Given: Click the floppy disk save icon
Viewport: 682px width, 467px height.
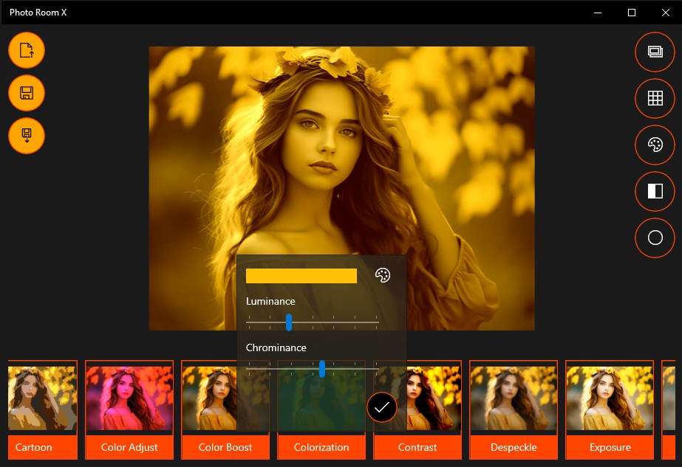Looking at the screenshot, I should coord(27,93).
